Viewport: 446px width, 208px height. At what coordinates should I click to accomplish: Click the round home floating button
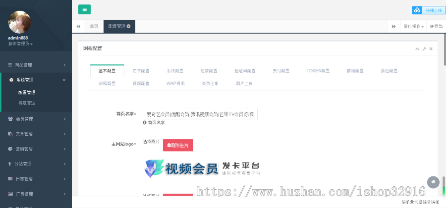[x=433, y=182]
